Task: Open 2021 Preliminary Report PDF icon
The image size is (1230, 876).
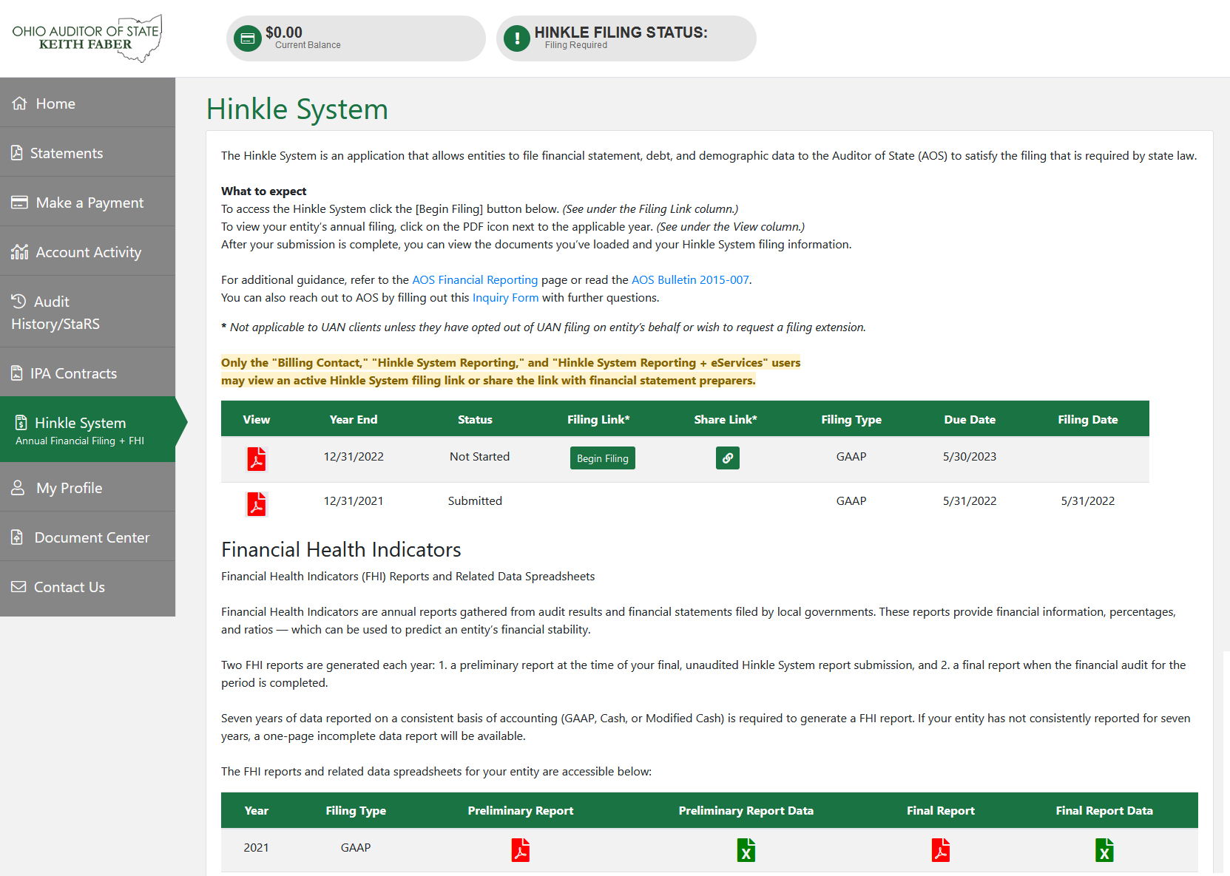Action: point(520,850)
